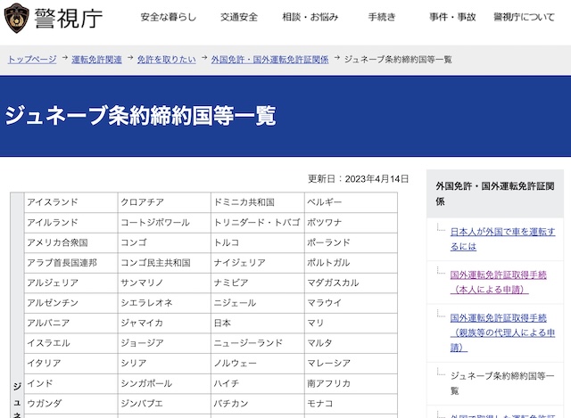This screenshot has height=418, width=571.
Task: Open 国外運転免許証取得手続(親族等の代理人による申請) link
Action: click(x=502, y=332)
